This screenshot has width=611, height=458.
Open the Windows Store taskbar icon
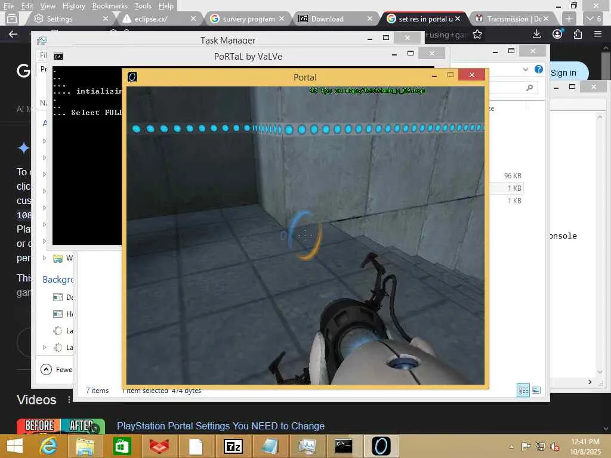point(122,446)
